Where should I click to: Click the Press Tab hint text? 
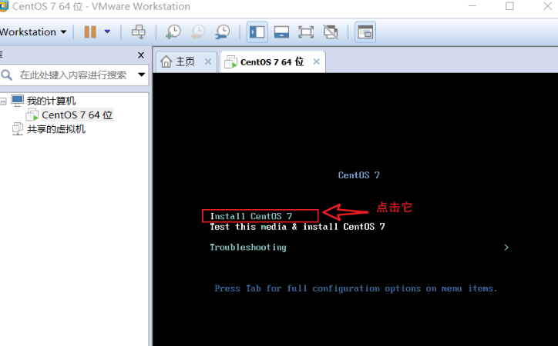[x=355, y=288]
